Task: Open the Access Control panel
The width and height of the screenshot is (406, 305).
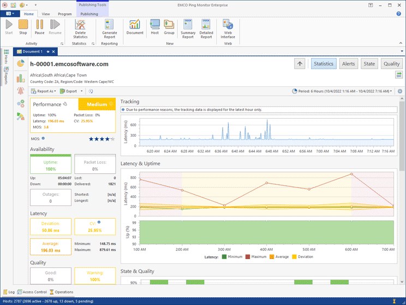Action: click(x=32, y=292)
